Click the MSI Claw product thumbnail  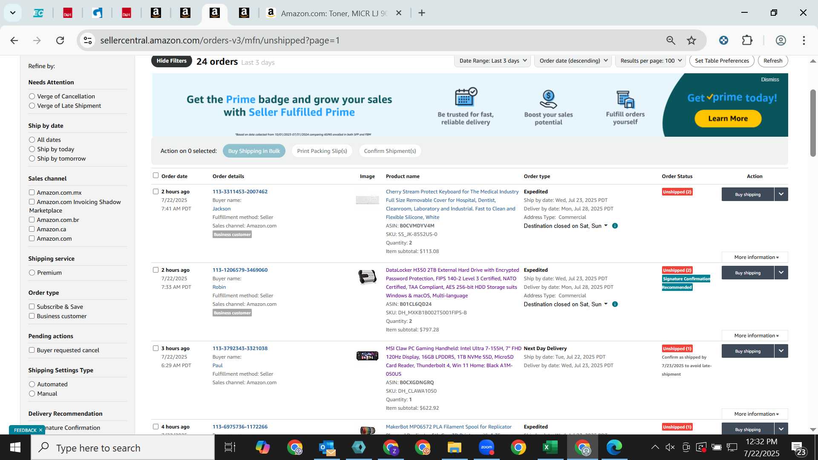(x=367, y=356)
